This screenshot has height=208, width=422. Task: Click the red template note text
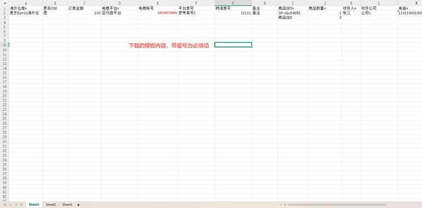pos(169,45)
